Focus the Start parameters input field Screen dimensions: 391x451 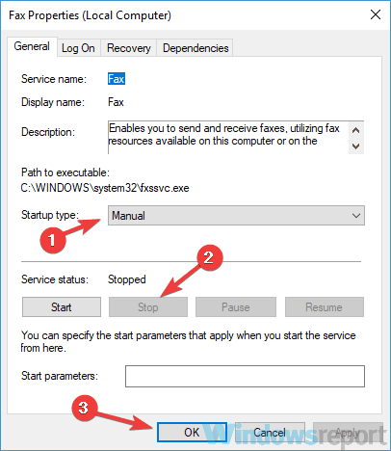(245, 376)
